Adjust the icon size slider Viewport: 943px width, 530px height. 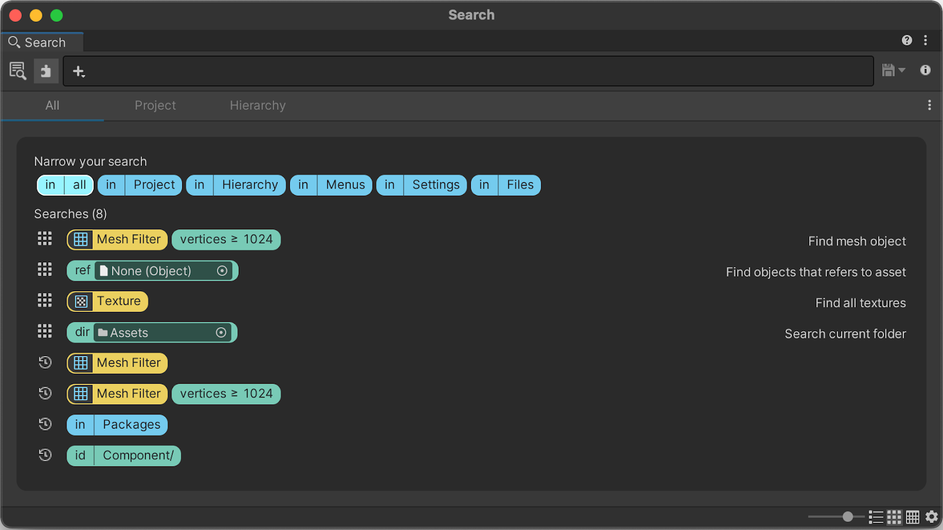[x=848, y=517]
